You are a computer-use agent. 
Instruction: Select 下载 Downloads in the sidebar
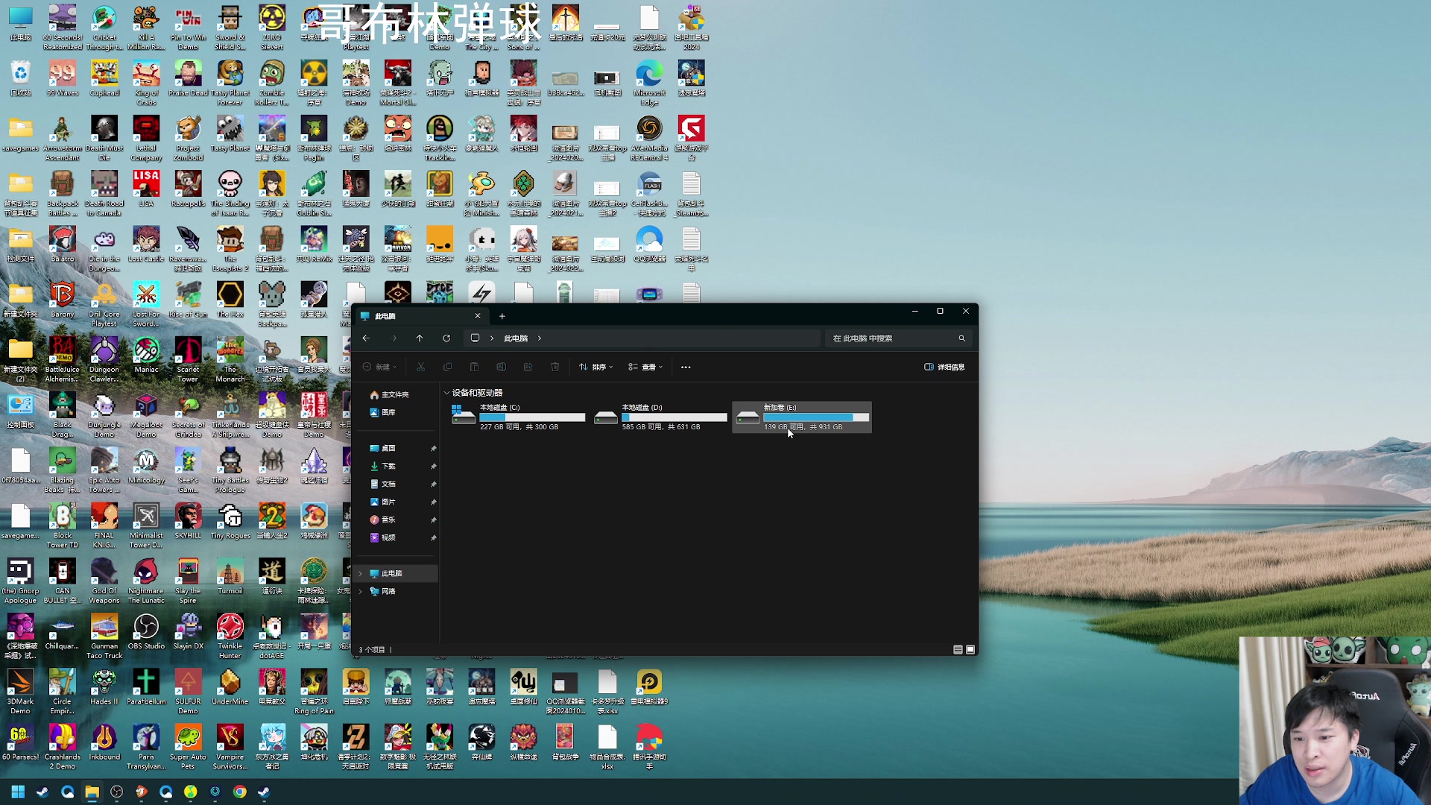[388, 466]
